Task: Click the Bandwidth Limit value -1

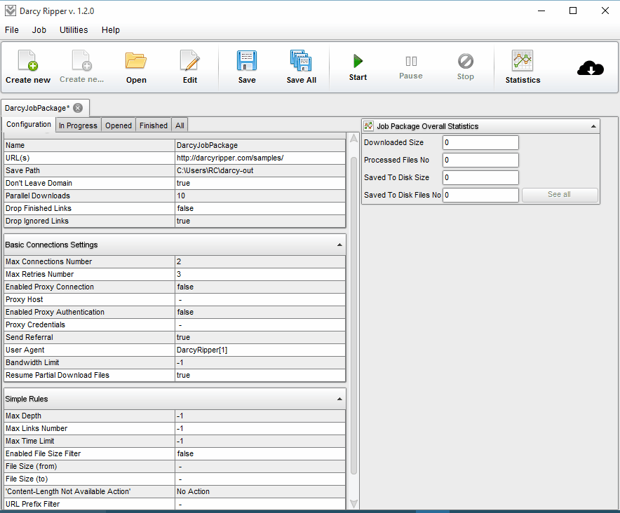Action: [180, 363]
